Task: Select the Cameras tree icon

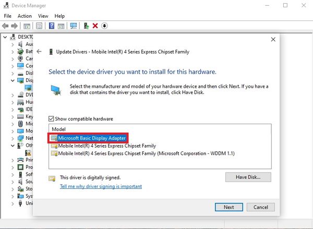Action: tap(20, 59)
